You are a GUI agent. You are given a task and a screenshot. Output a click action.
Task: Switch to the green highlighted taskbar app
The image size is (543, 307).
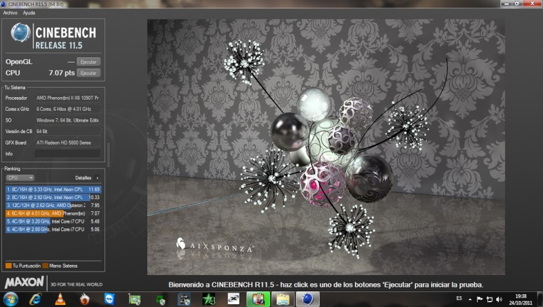click(259, 299)
